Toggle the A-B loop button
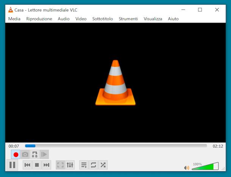The height and width of the screenshot is (177, 231). pyautogui.click(x=35, y=154)
